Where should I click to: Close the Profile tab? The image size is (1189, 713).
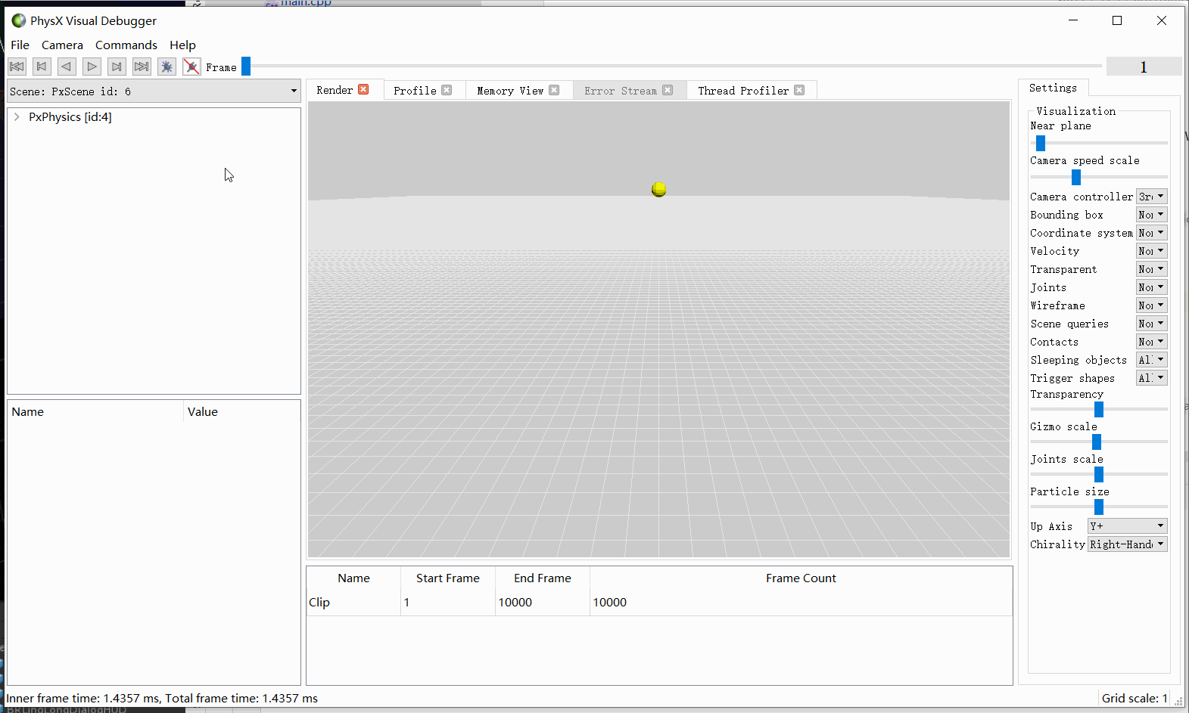[x=447, y=90]
